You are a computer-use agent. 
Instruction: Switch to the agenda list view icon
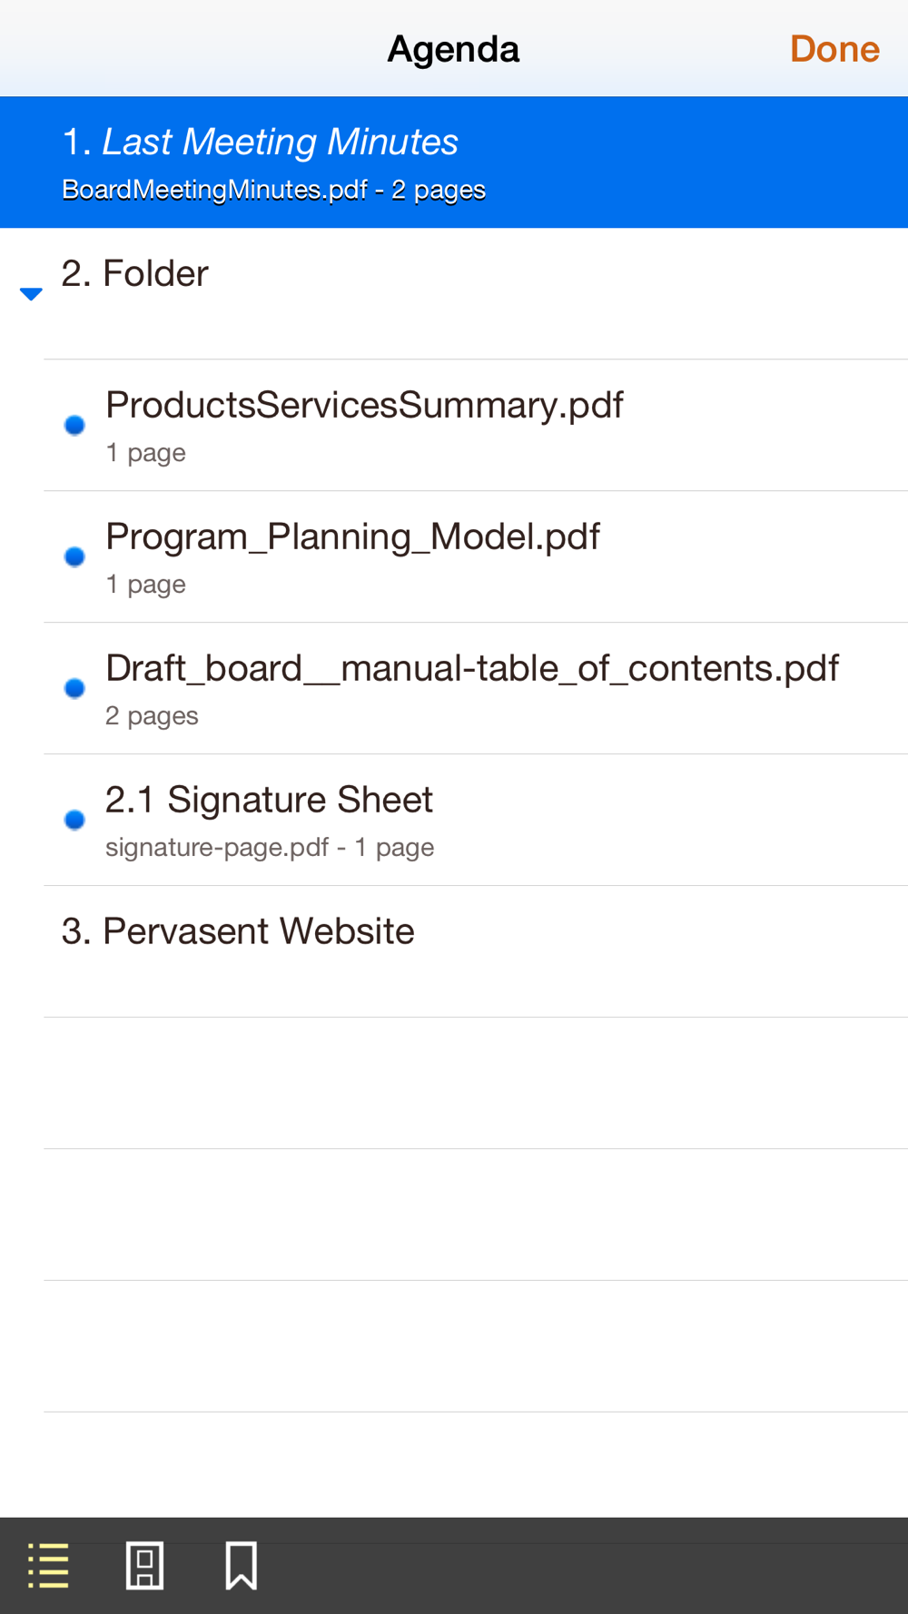(x=49, y=1565)
